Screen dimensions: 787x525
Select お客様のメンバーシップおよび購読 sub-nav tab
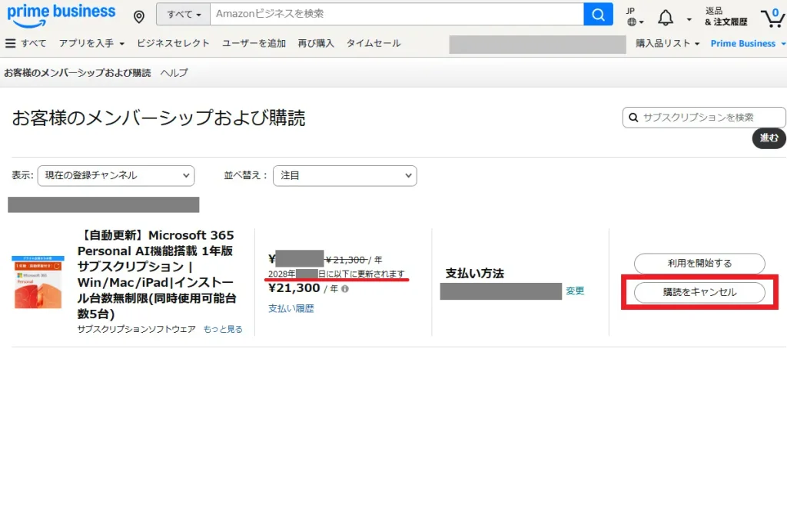(78, 73)
